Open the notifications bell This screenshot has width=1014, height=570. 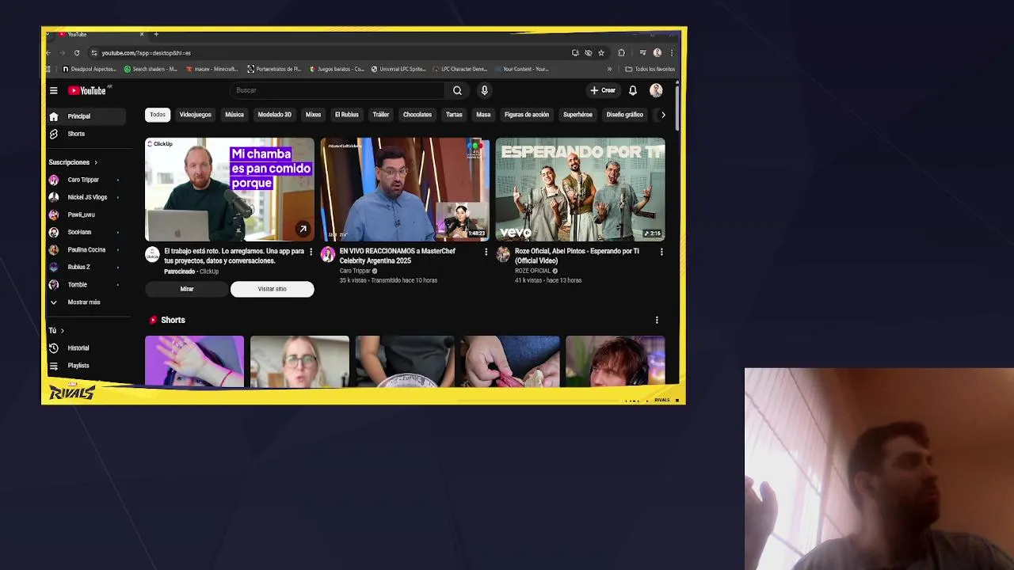(633, 90)
